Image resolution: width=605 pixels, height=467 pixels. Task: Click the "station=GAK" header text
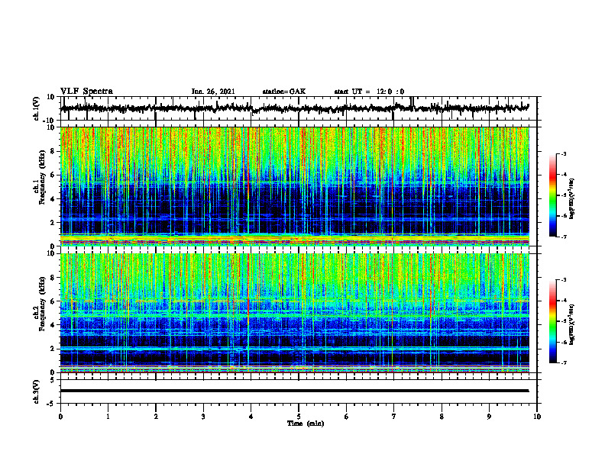[284, 92]
